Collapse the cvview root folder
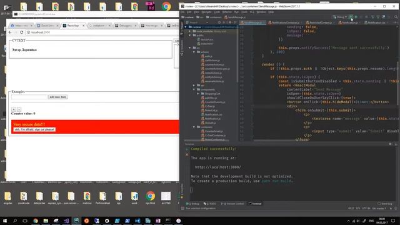Image resolution: width=400 pixels, height=225 pixels. 186,27
